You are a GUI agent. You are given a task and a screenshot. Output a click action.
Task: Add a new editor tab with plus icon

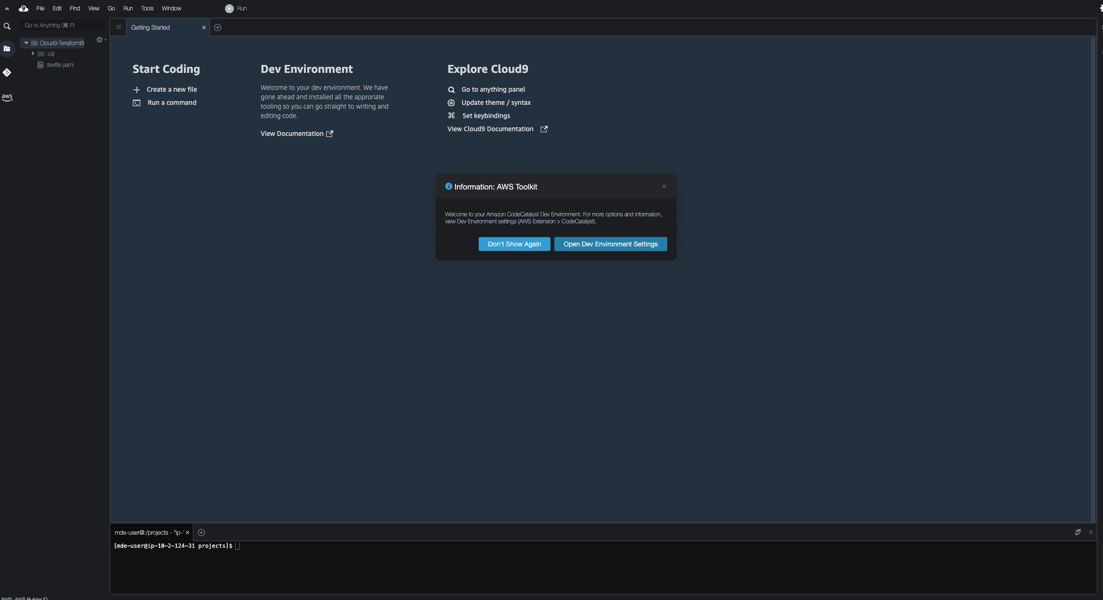click(x=218, y=27)
